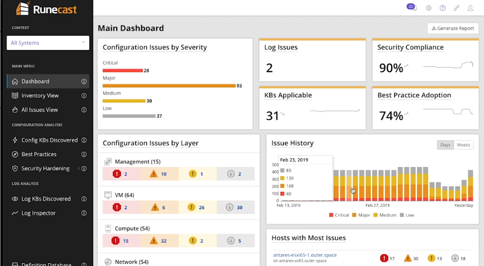Screen dimensions: 484x266
Task: Click the info icon next to Log Inspector
Action: coord(84,213)
